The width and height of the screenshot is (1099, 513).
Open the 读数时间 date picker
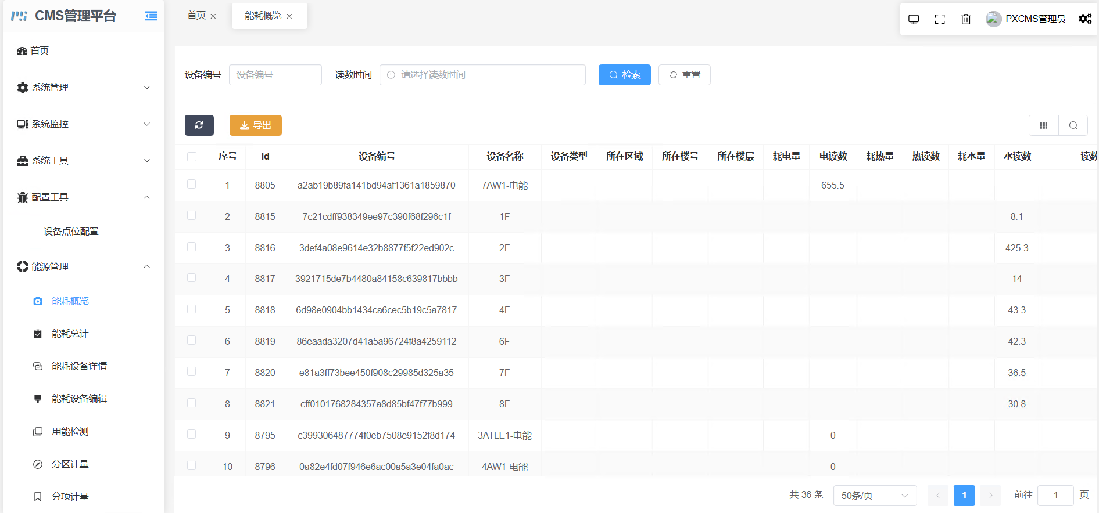tap(482, 75)
